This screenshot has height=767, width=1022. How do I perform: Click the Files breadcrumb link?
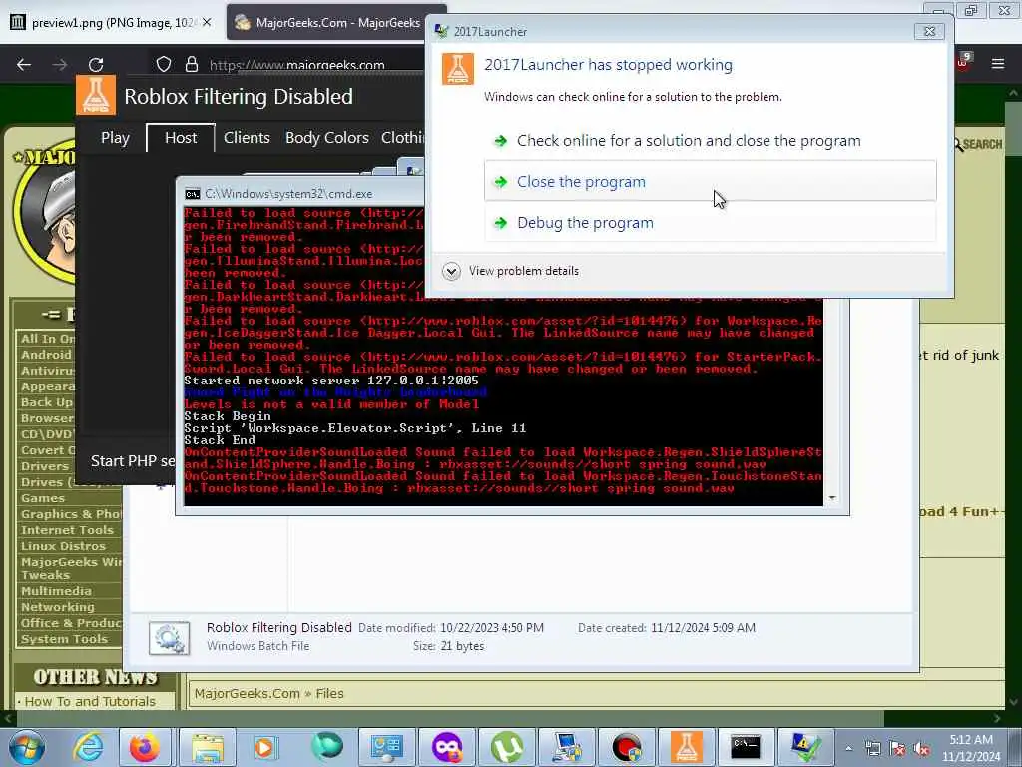point(329,693)
